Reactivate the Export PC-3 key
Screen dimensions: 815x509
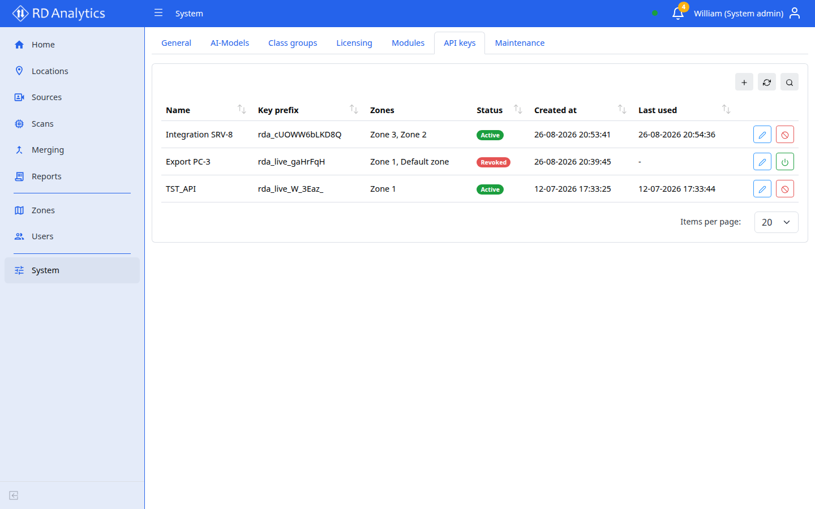[785, 162]
